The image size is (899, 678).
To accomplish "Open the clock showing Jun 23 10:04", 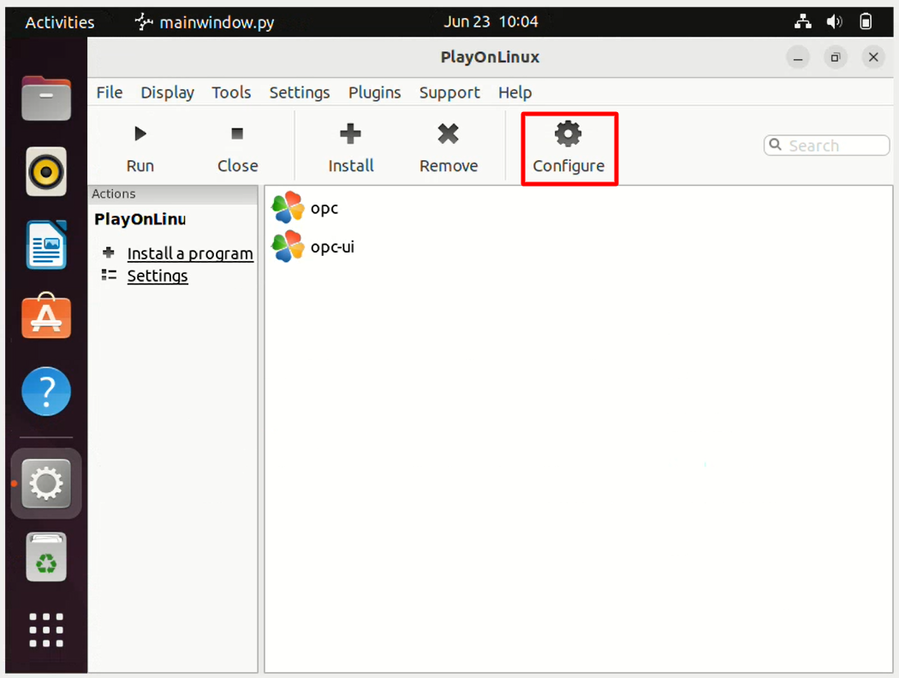I will (491, 21).
